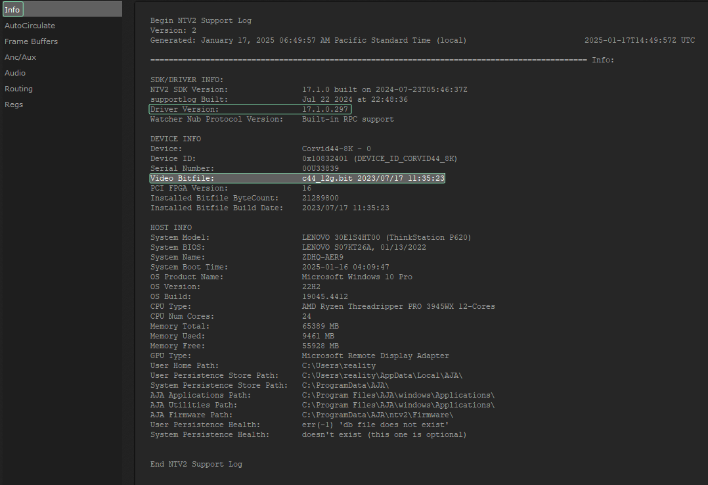Switch to Frame Buffers tab
Viewport: 708px width, 485px height.
click(x=31, y=41)
